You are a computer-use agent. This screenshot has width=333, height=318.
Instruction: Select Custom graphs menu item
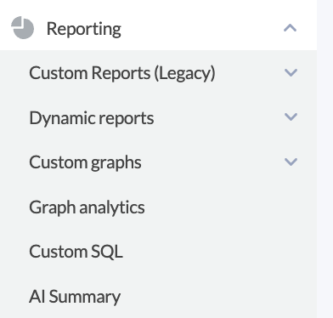click(x=85, y=162)
